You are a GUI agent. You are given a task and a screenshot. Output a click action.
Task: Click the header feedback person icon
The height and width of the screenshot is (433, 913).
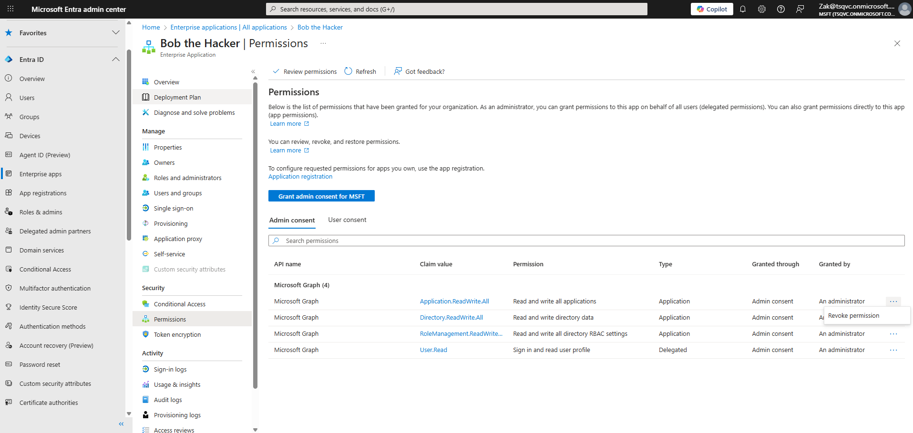(x=800, y=9)
